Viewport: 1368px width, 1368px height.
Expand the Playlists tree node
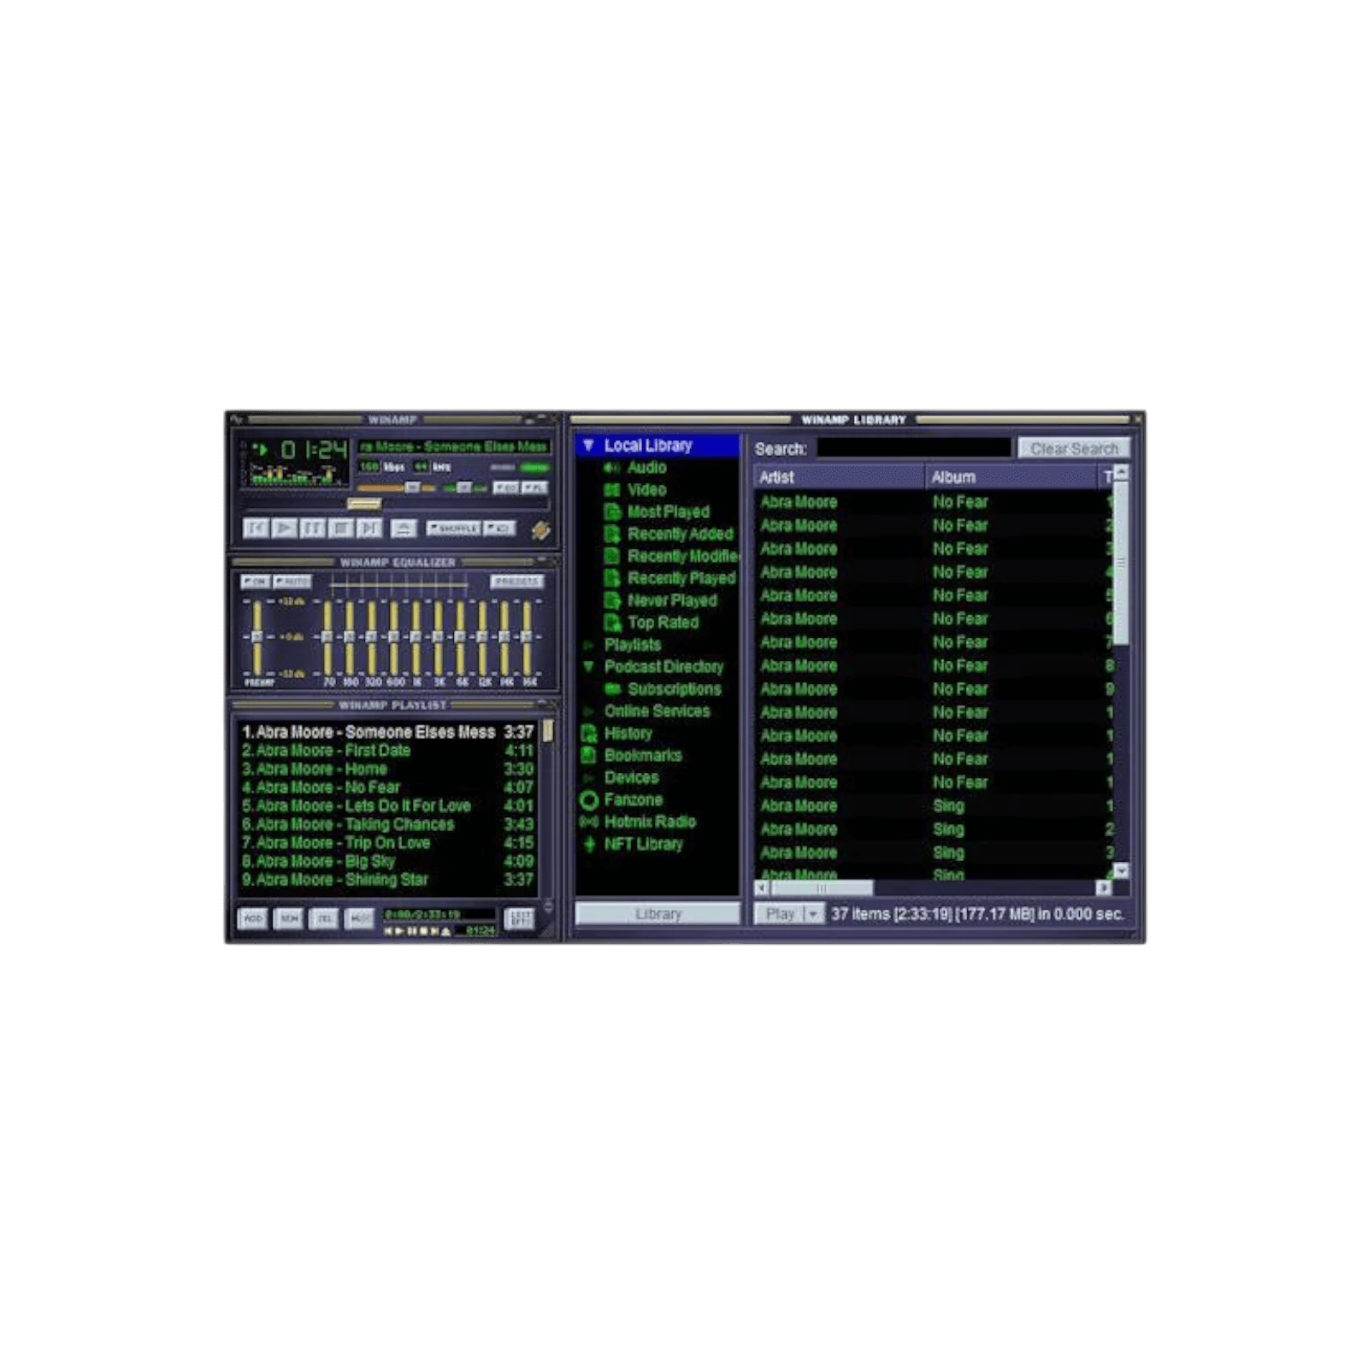pyautogui.click(x=588, y=646)
